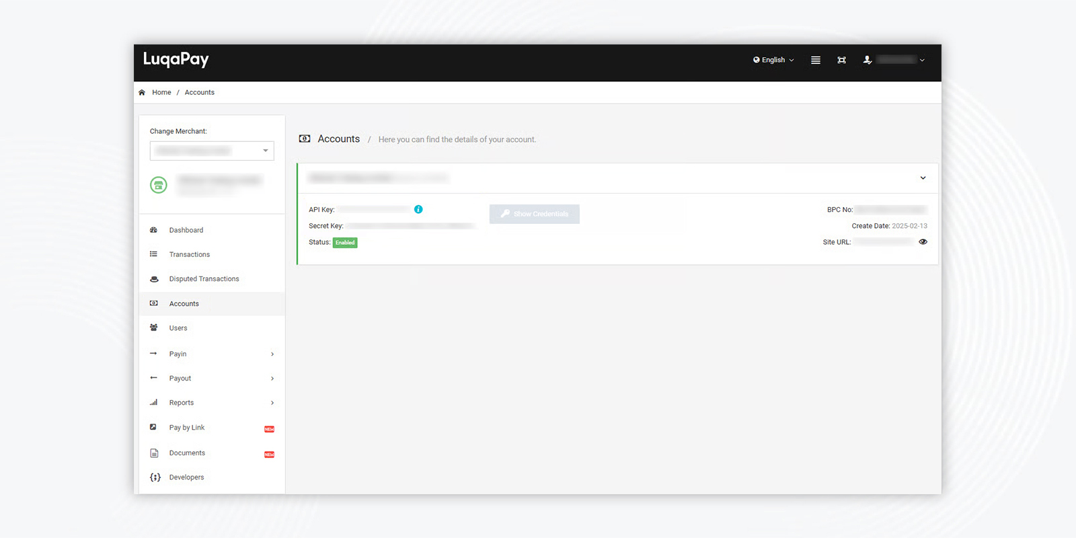Screen dimensions: 1076x538
Task: Click the NEW badge beside Pay by Link
Action: [x=269, y=429]
